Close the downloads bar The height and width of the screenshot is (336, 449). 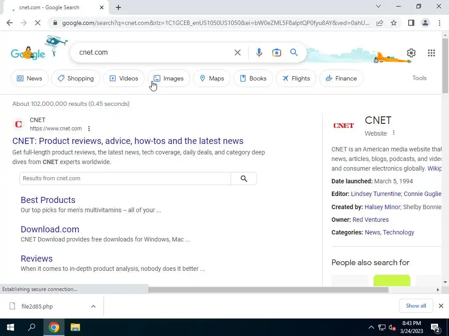441,306
